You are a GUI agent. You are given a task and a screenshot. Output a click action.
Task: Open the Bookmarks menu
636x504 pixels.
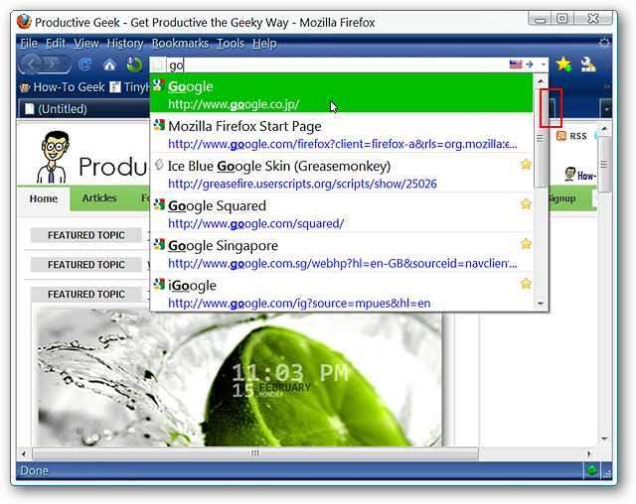[180, 43]
